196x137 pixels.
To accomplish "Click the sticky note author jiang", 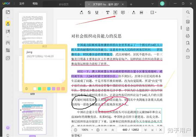I will pyautogui.click(x=29, y=52).
